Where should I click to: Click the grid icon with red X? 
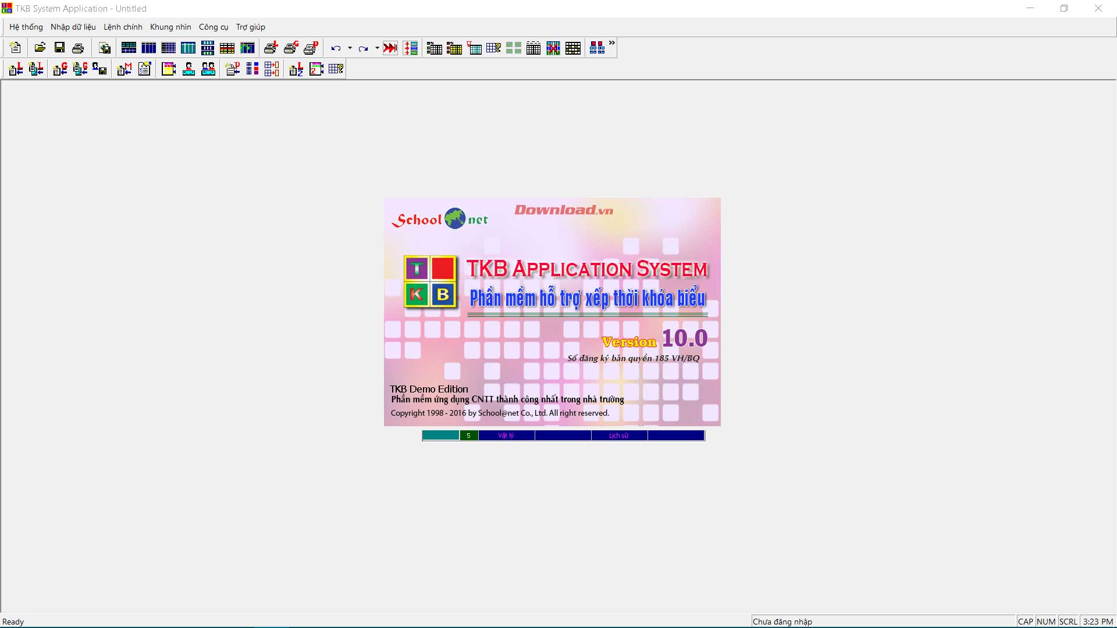553,48
